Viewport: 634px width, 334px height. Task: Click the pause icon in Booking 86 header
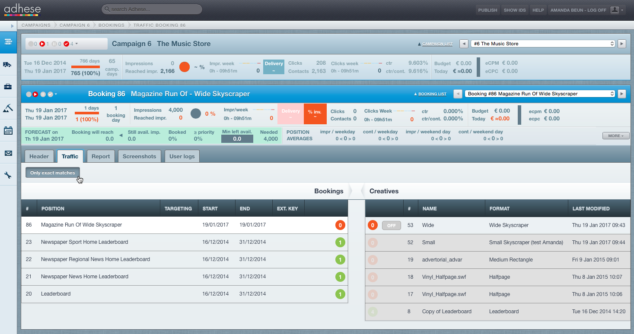tap(43, 94)
